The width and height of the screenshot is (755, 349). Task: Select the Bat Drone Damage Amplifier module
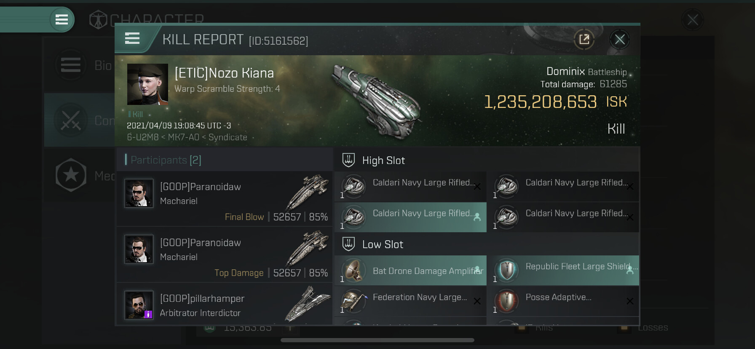410,271
